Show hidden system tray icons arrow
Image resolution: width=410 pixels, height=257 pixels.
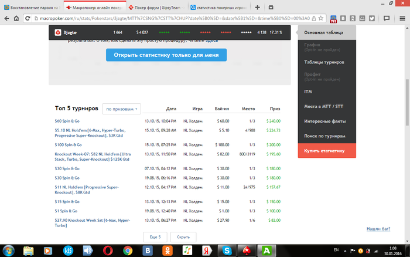[345, 251]
